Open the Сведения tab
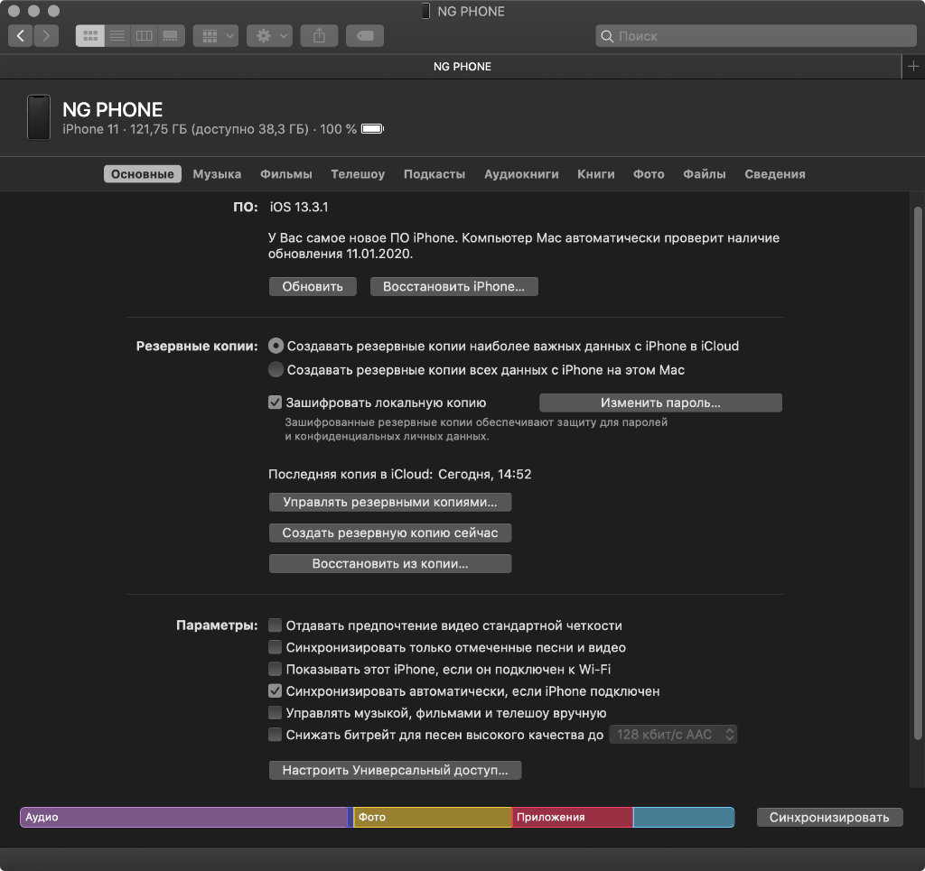Viewport: 925px width, 871px height. click(774, 174)
